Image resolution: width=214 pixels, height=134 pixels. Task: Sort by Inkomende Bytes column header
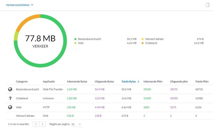coord(77,82)
